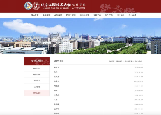Screen dimensions: 161x115
Task: Select 研究生招生 in the left sidebar
Action: pos(37,69)
